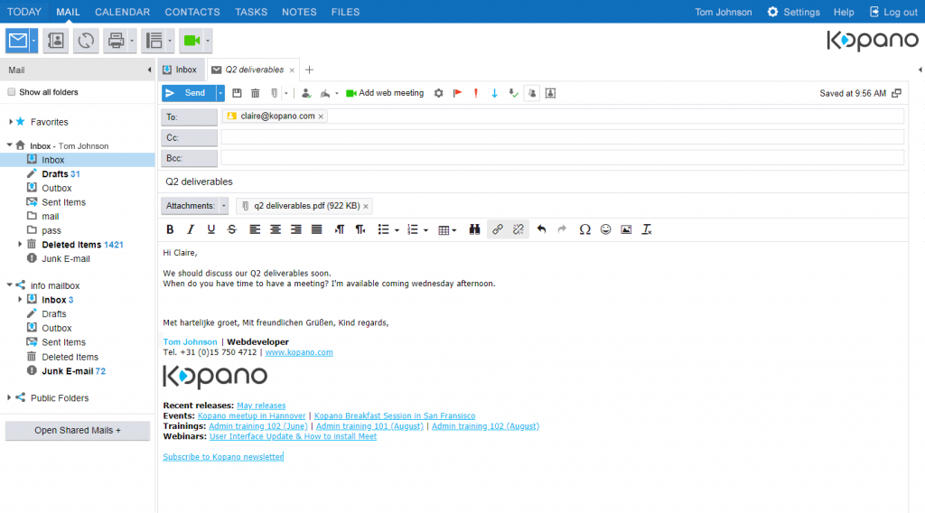Click the refresh icon in top toolbar
This screenshot has width=925, height=513.
coord(86,41)
